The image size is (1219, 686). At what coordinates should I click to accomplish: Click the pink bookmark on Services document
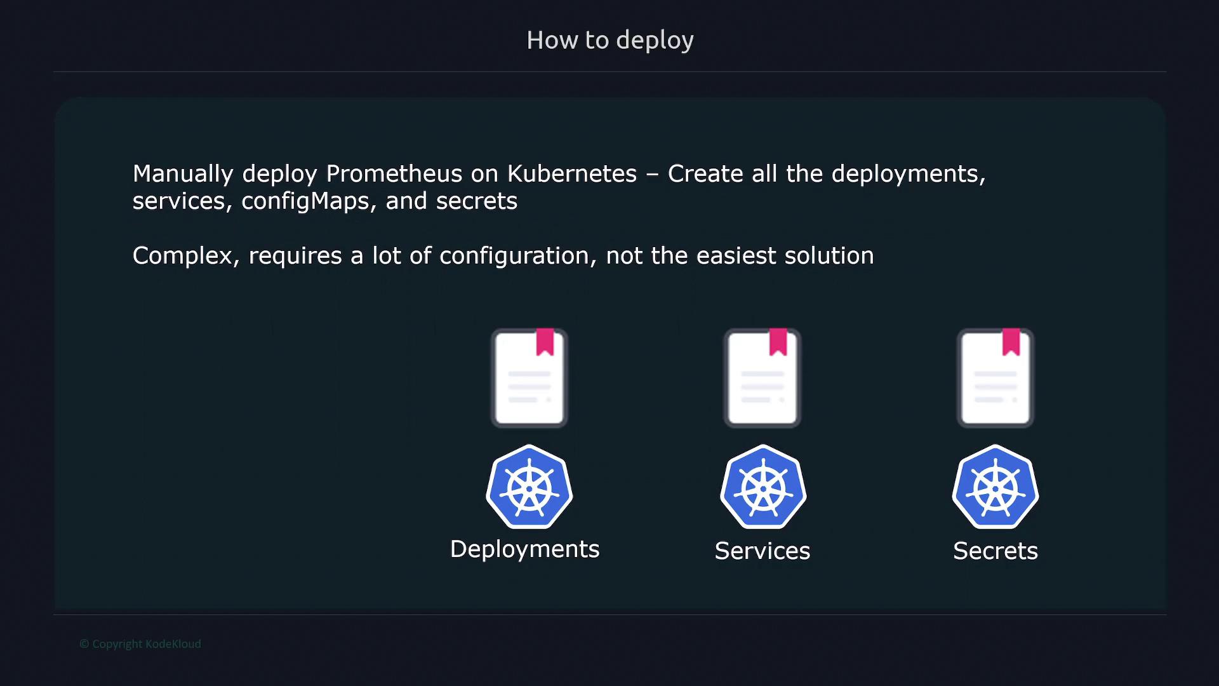(x=778, y=342)
